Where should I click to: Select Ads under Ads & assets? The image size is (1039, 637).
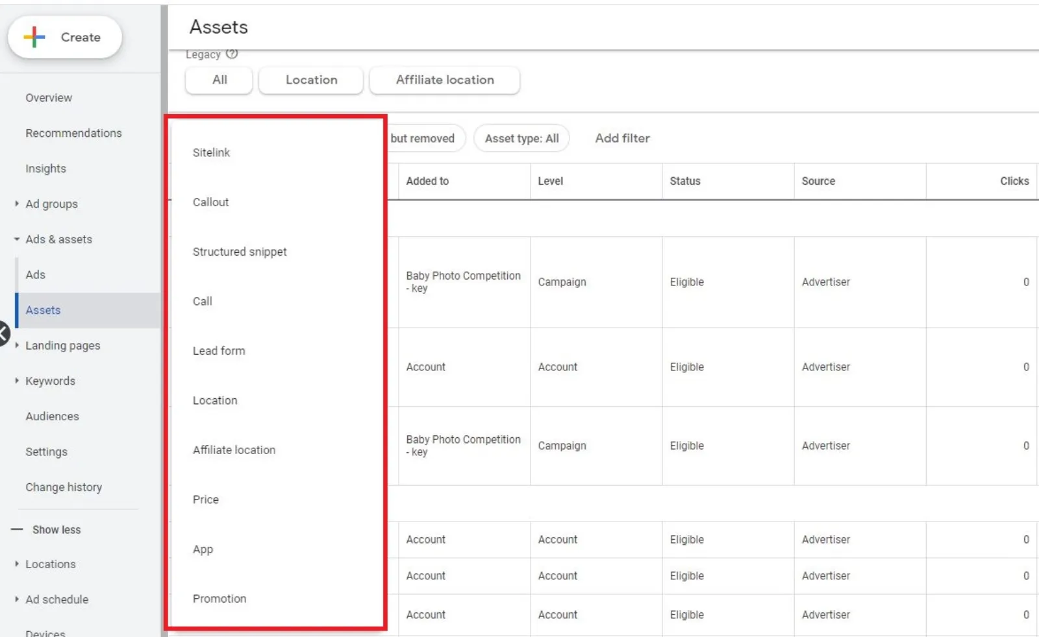click(x=35, y=275)
